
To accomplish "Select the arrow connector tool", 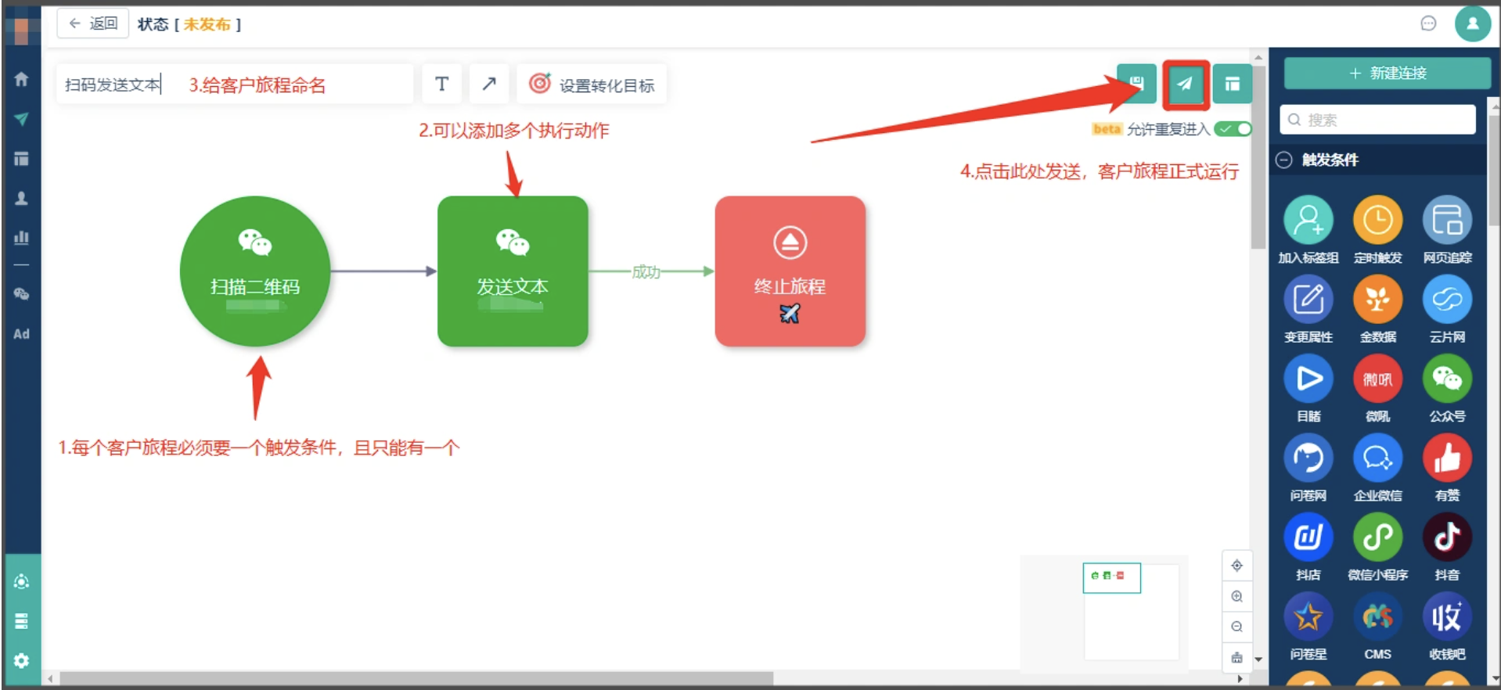I will (489, 84).
